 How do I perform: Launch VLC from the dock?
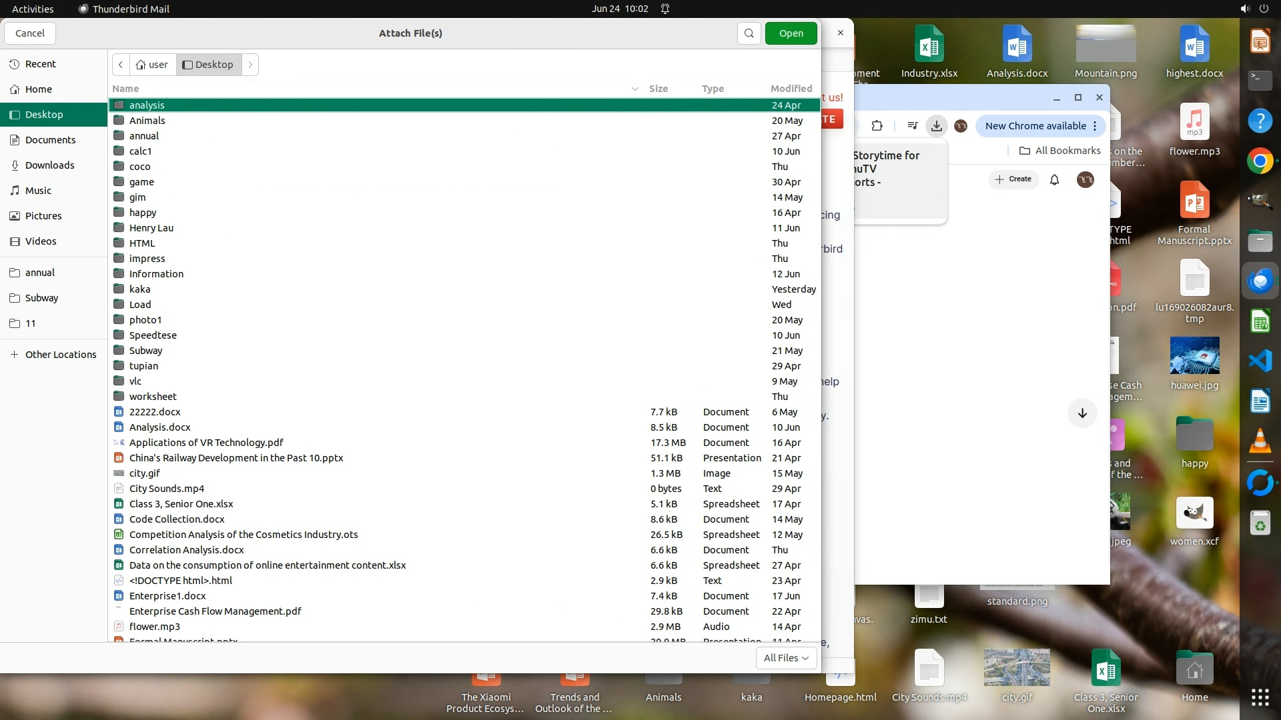1260,441
